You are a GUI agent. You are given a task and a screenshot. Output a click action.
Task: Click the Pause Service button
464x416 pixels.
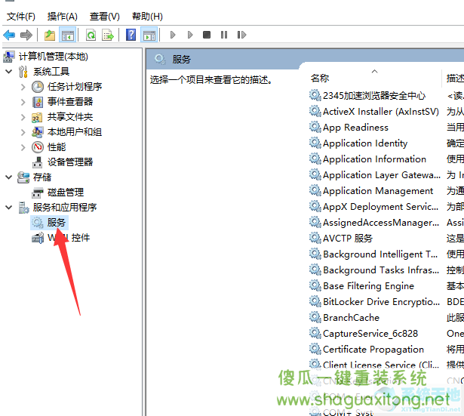(224, 35)
